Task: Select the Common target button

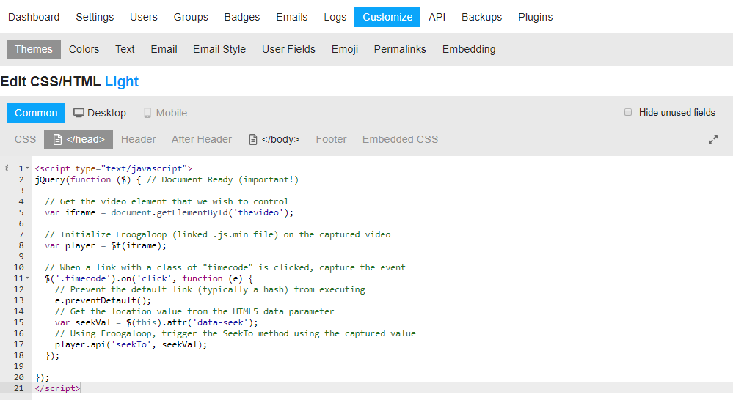Action: [x=36, y=113]
